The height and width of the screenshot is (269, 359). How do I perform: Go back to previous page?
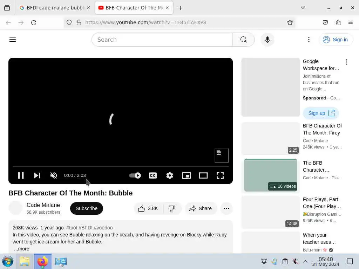8,22
